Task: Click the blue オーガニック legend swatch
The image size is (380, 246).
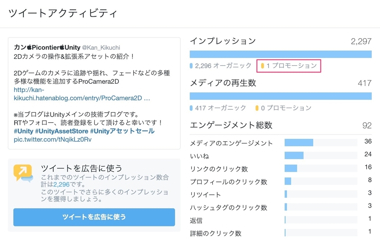Action: point(191,65)
